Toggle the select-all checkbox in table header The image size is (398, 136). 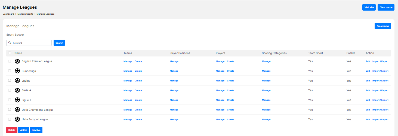(x=10, y=53)
